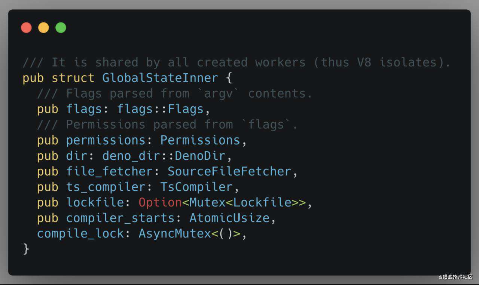
Task: Click the AtomicUsize type name
Action: pos(229,218)
